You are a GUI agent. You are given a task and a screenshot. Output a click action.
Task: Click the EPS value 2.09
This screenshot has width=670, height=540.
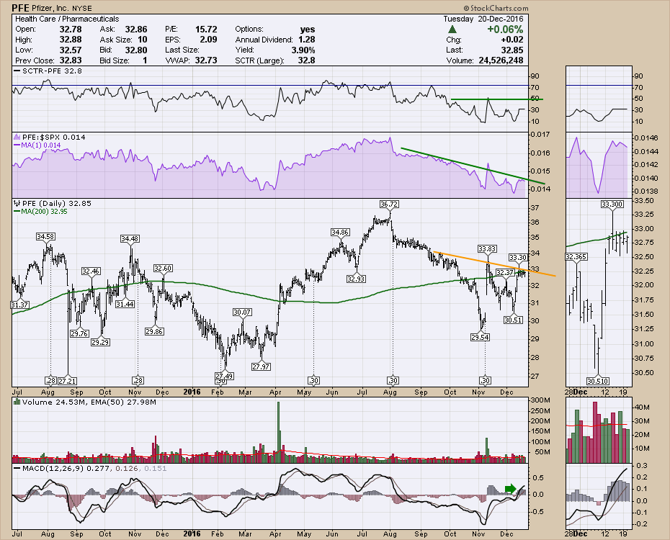[208, 40]
